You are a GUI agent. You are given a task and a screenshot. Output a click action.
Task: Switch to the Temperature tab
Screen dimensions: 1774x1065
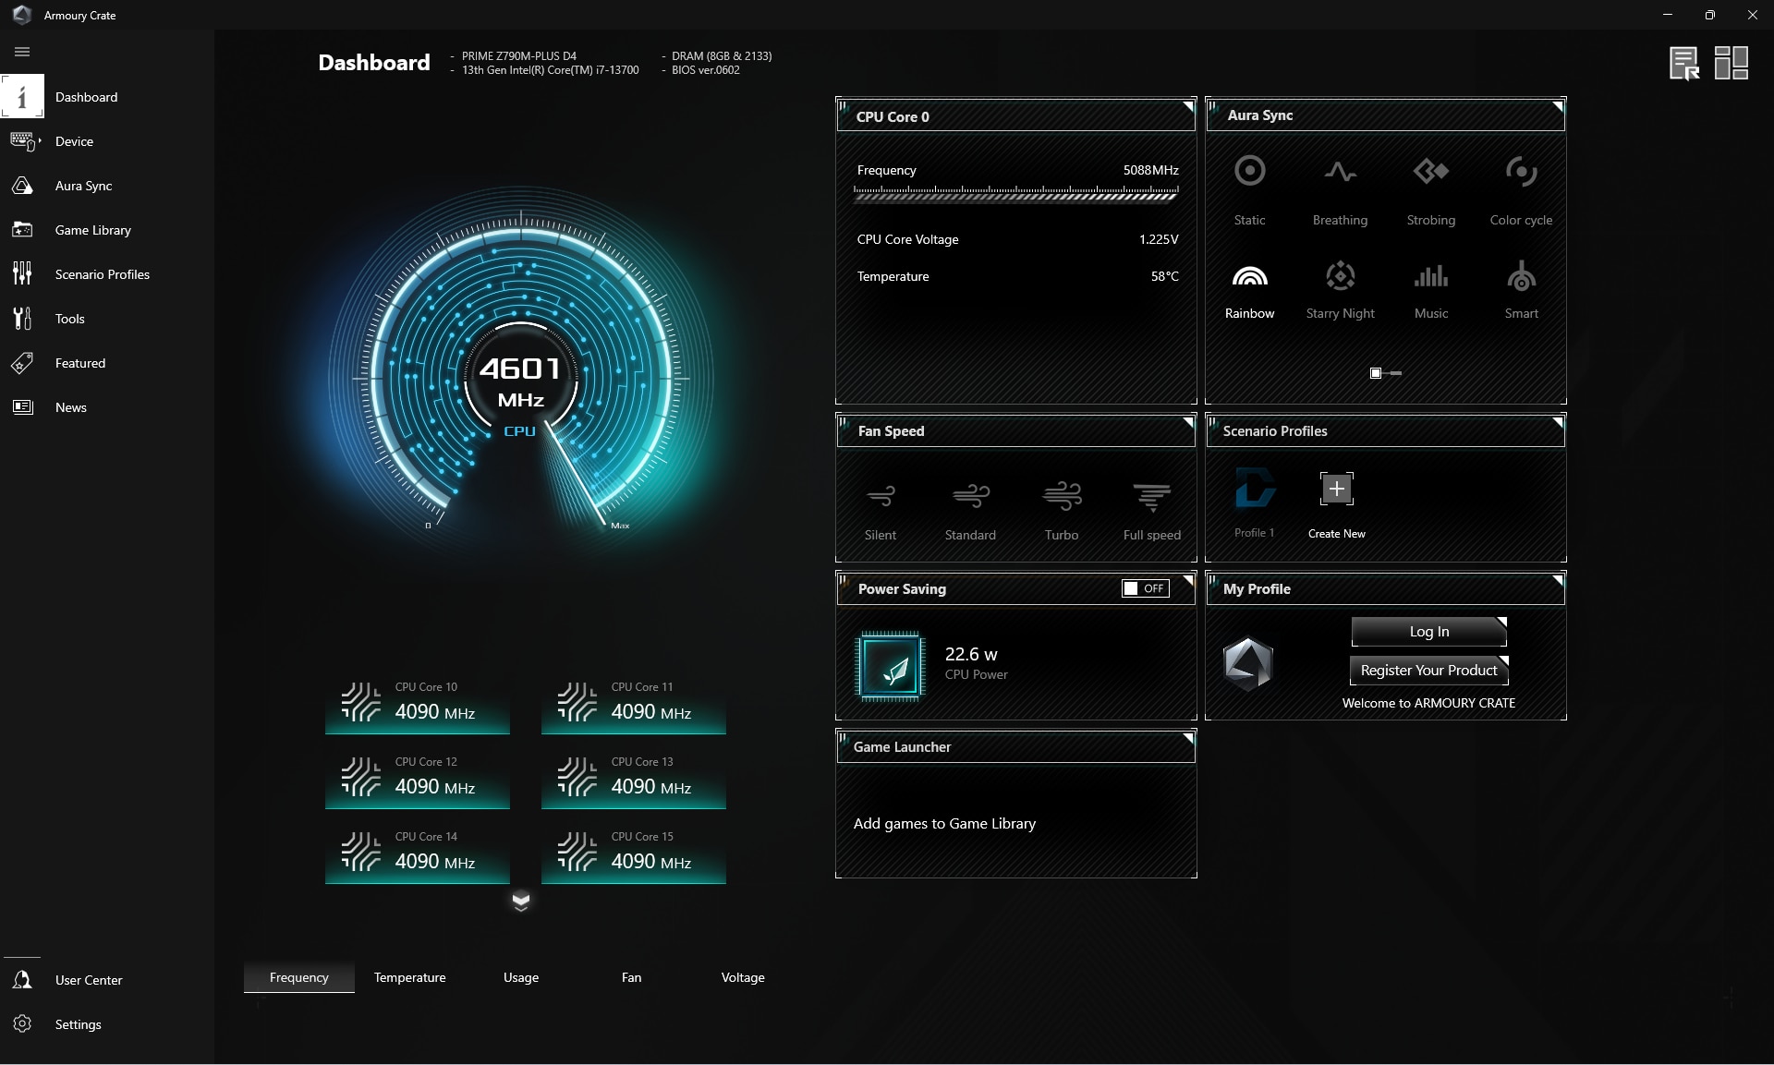[409, 977]
